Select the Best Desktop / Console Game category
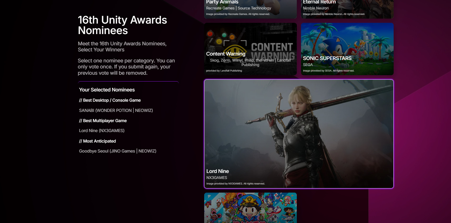Screen dimensions: 451x223 click(x=110, y=100)
